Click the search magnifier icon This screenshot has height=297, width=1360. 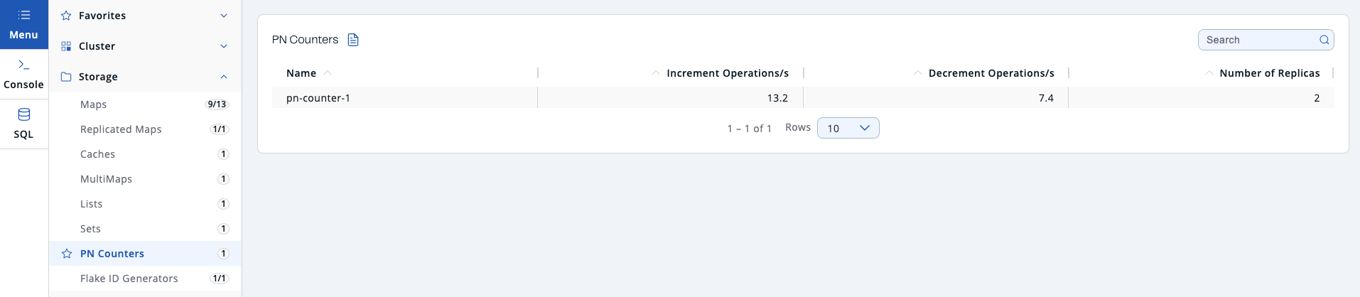point(1324,40)
